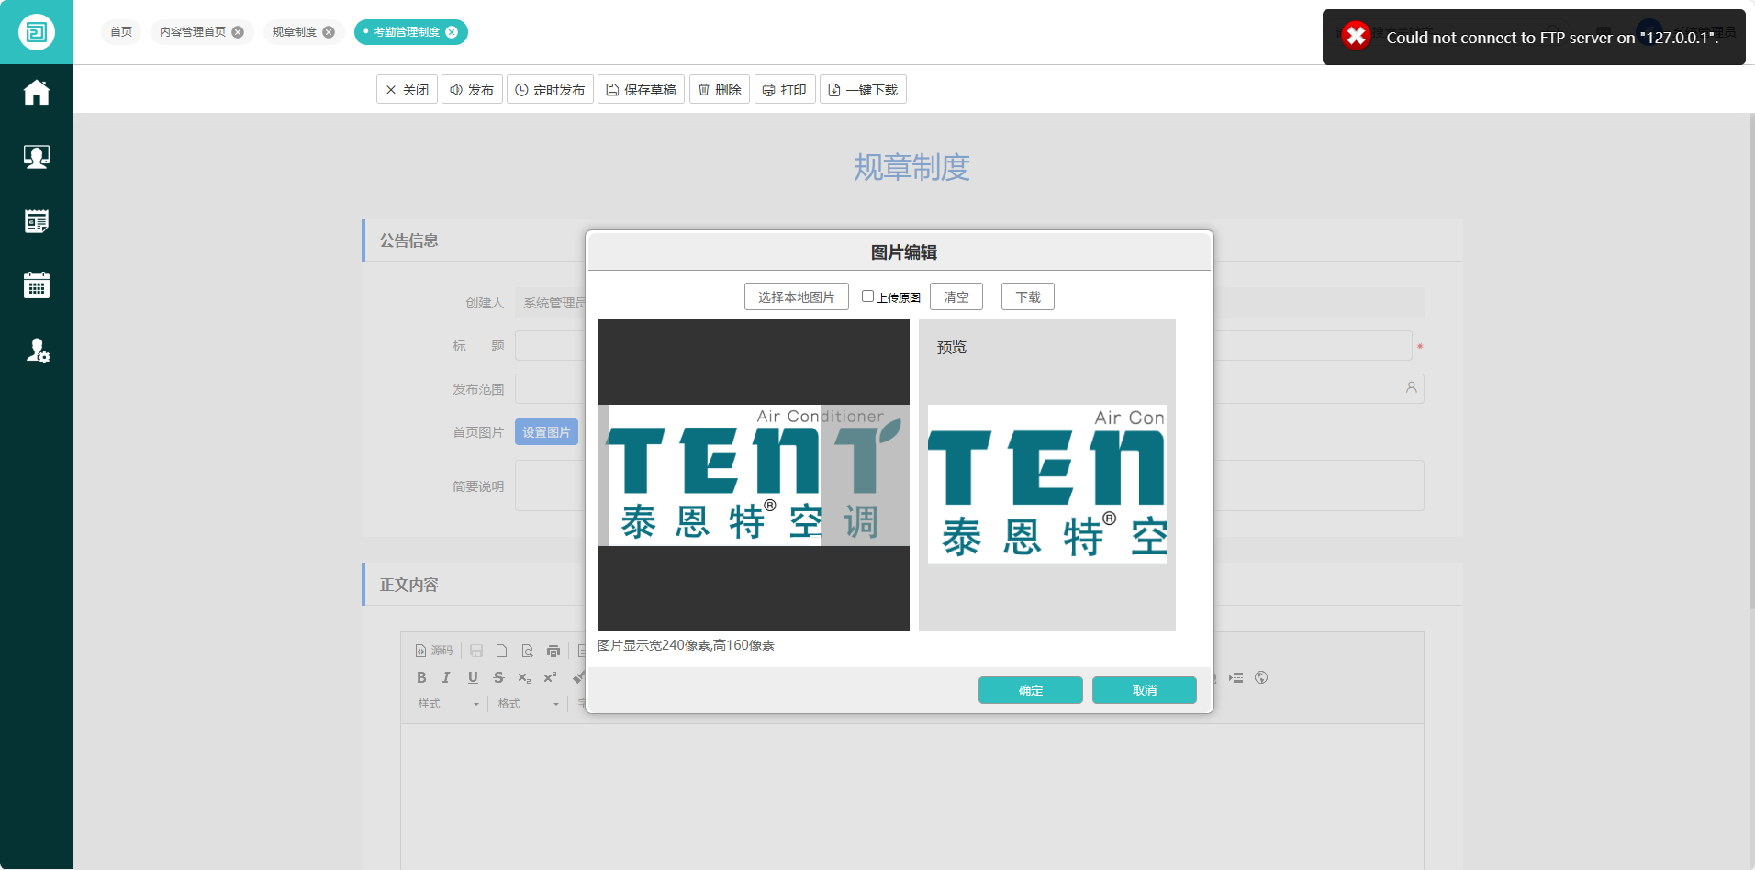The width and height of the screenshot is (1755, 870).
Task: Click the print icon in editor toolbar
Action: click(x=553, y=651)
